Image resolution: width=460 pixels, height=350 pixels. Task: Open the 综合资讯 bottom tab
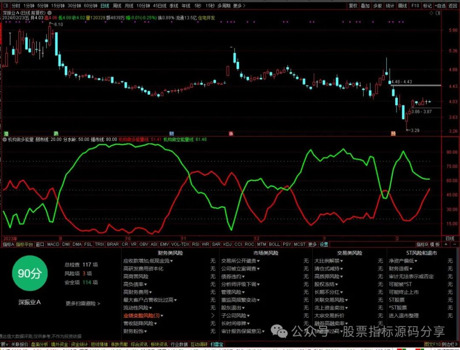coord(139,344)
